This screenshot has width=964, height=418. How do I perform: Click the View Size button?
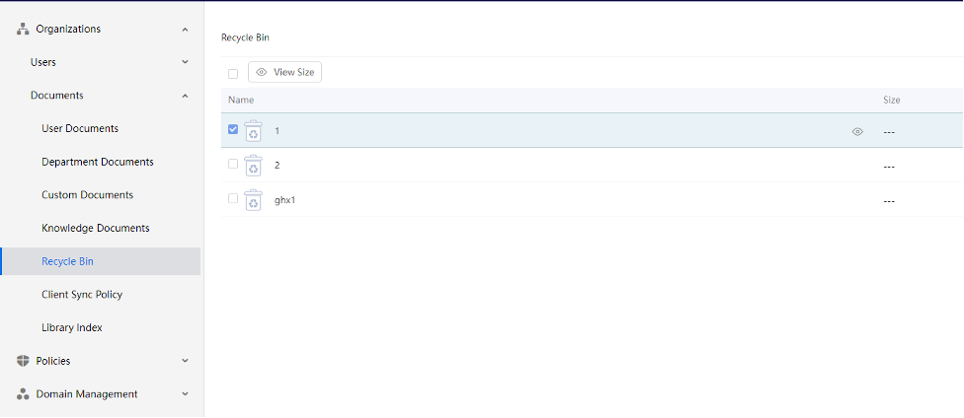(284, 72)
